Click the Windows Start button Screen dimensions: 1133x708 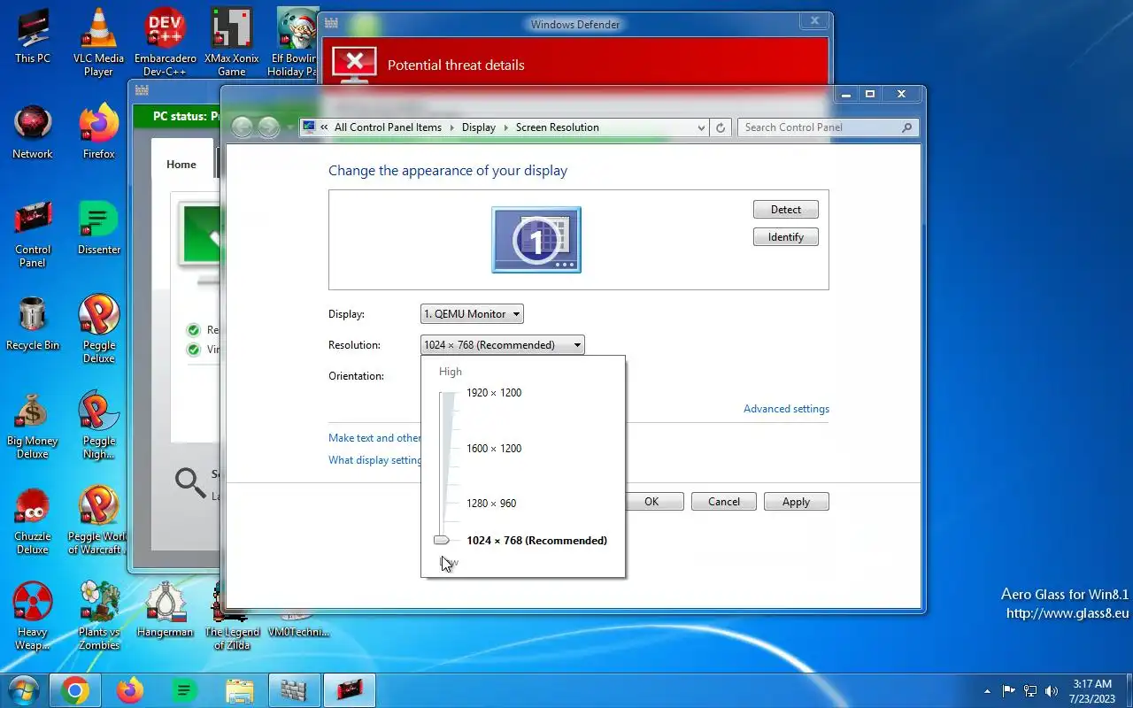23,690
